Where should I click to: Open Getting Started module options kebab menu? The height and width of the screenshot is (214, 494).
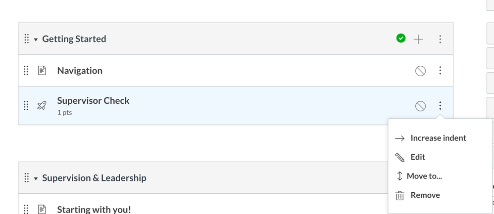[440, 39]
